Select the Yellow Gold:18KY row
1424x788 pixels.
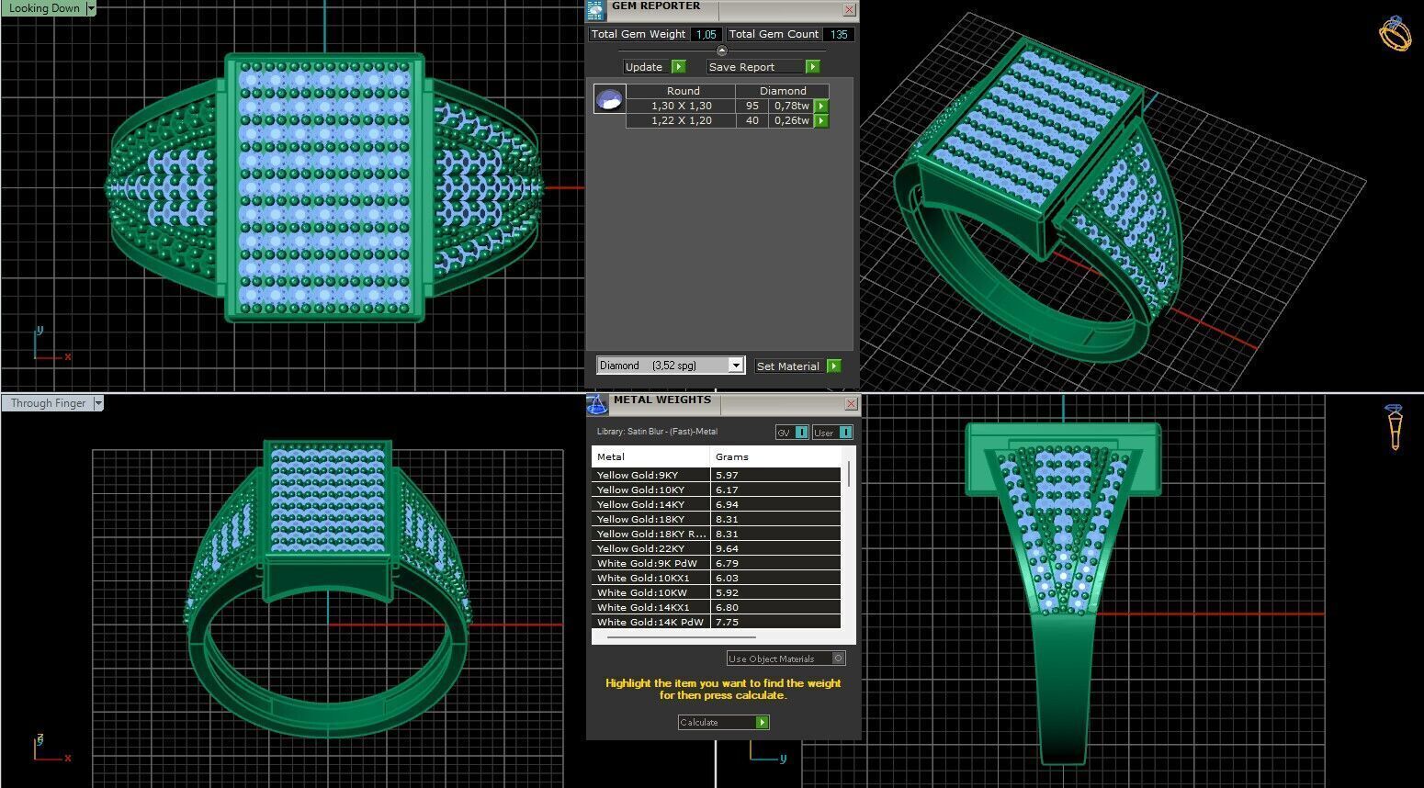[x=716, y=519]
